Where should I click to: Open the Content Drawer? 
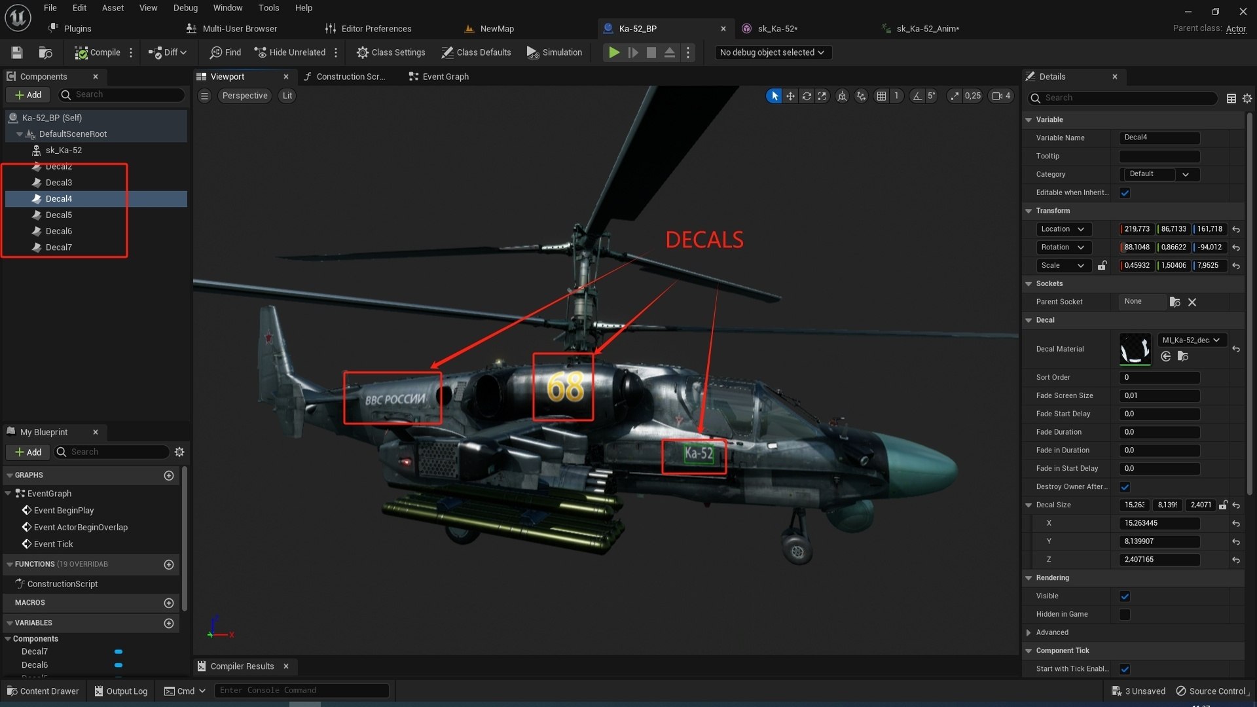(x=43, y=691)
